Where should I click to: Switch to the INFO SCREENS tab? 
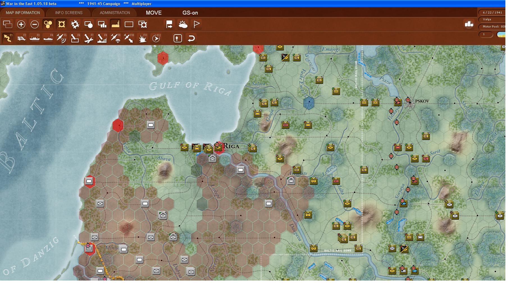(x=69, y=13)
